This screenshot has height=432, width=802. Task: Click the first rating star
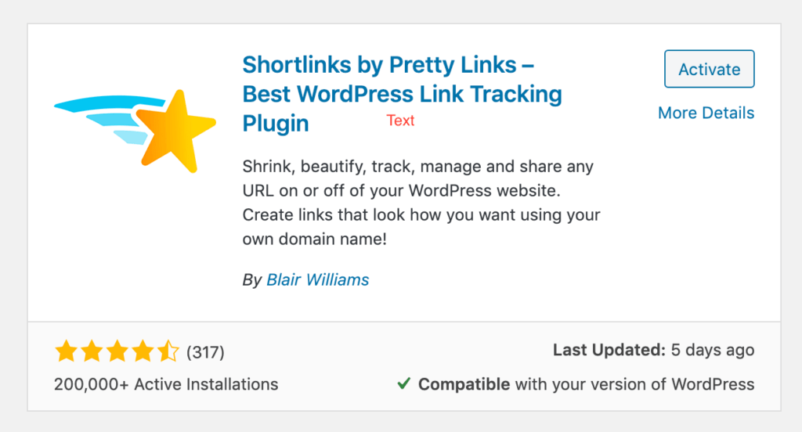coord(67,352)
